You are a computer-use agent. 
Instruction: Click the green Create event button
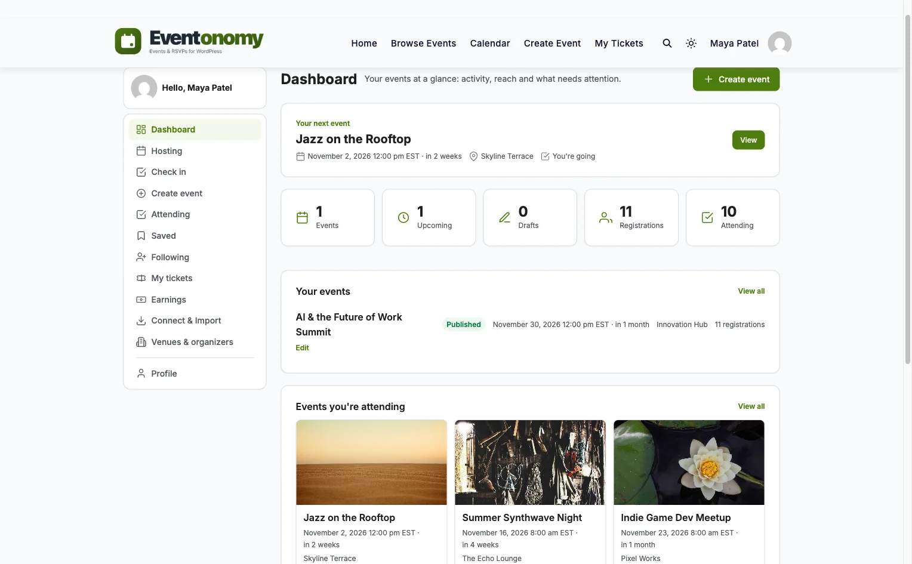[x=736, y=79]
